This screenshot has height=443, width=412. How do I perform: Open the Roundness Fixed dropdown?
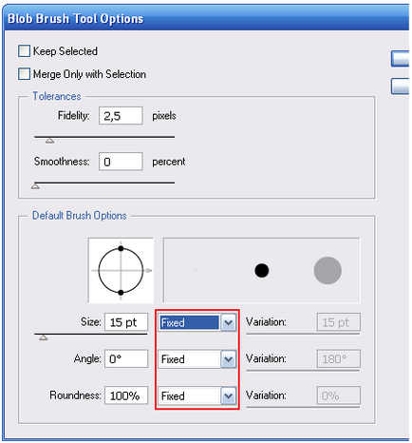point(197,395)
